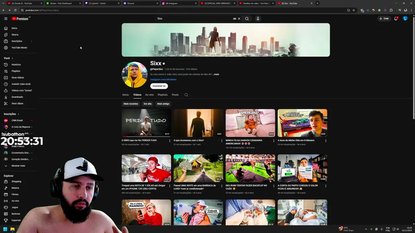Expand channel description with ...mais
This screenshot has width=415, height=233.
tap(216, 74)
